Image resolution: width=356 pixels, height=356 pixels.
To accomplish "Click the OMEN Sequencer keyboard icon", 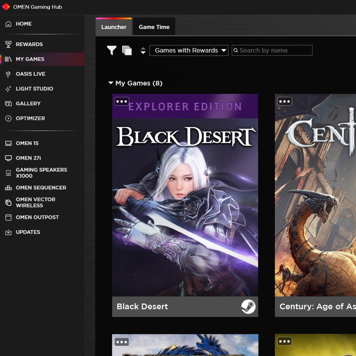I will (x=8, y=188).
